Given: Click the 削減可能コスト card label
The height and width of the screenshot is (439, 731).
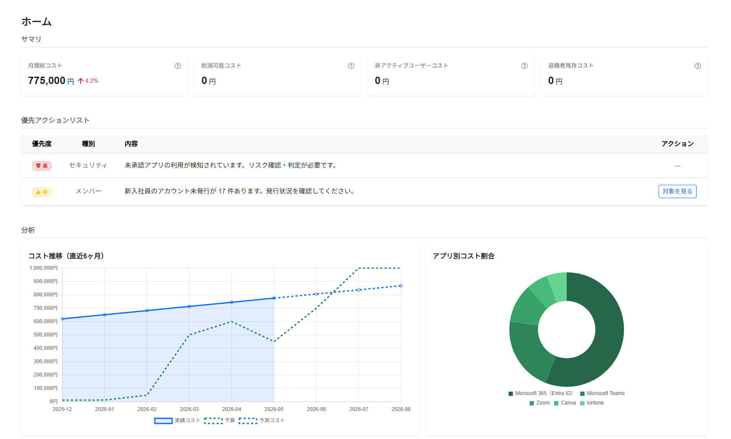Looking at the screenshot, I should (x=221, y=65).
